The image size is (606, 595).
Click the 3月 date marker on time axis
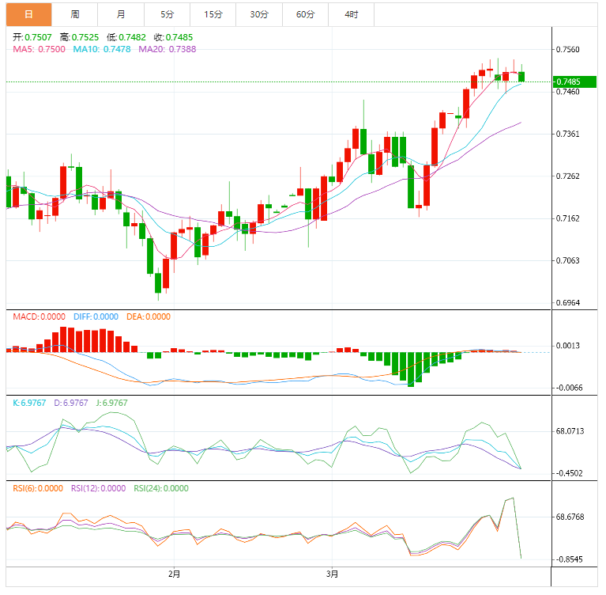332,574
